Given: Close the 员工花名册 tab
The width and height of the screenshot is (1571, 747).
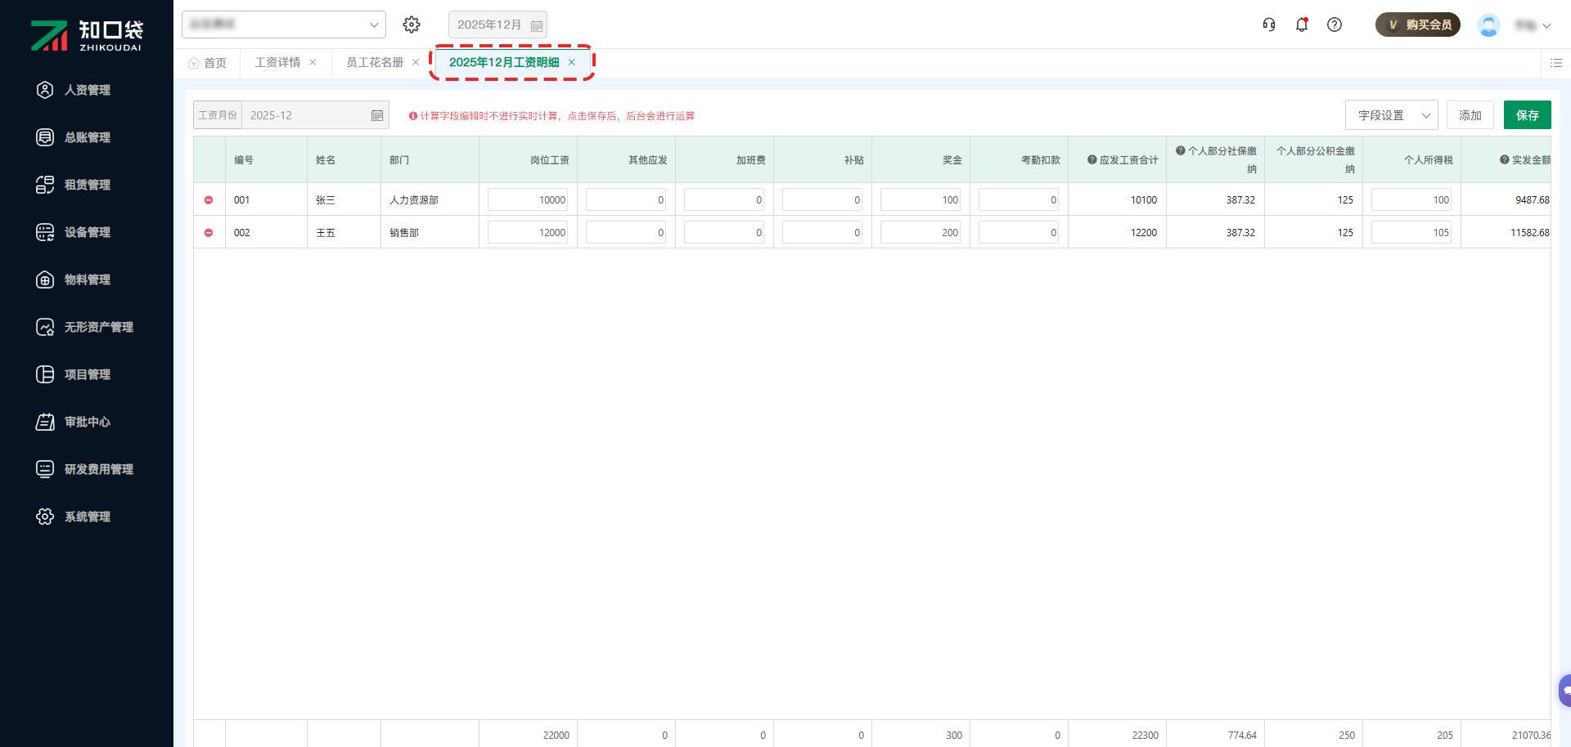Looking at the screenshot, I should click(x=416, y=63).
